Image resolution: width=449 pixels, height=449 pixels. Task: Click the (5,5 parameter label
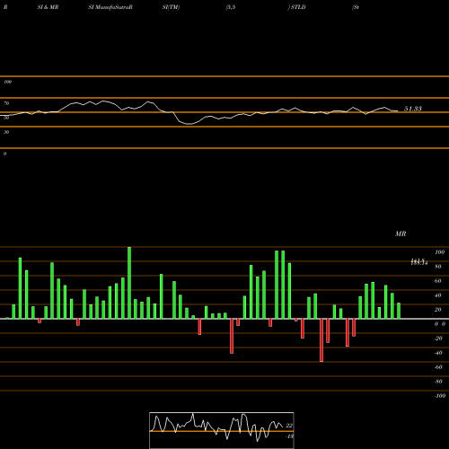click(231, 7)
